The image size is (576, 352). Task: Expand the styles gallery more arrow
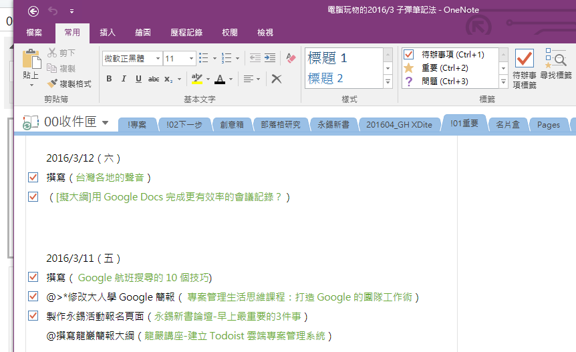[x=388, y=81]
